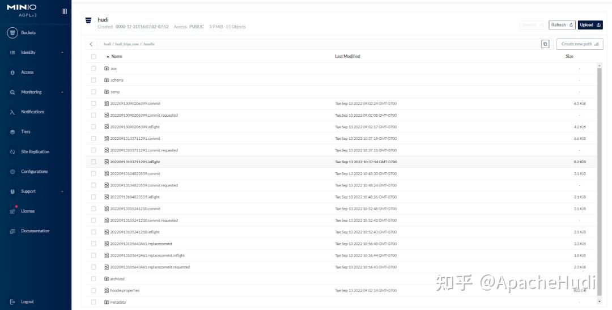This screenshot has width=612, height=310.
Task: Click hudi_trips_cow in the breadcrumb
Action: (126, 44)
